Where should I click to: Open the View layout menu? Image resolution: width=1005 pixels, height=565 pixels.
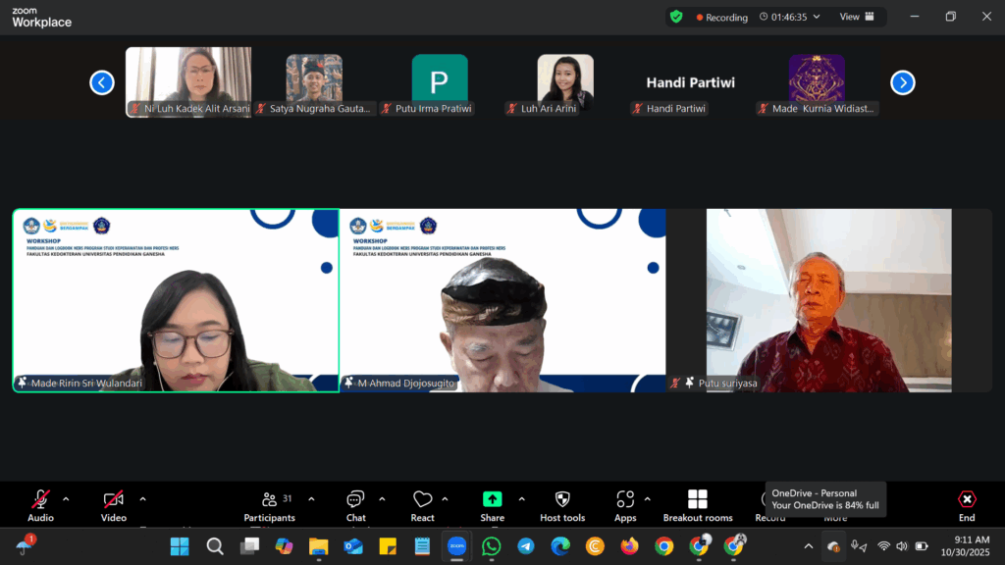pyautogui.click(x=855, y=17)
